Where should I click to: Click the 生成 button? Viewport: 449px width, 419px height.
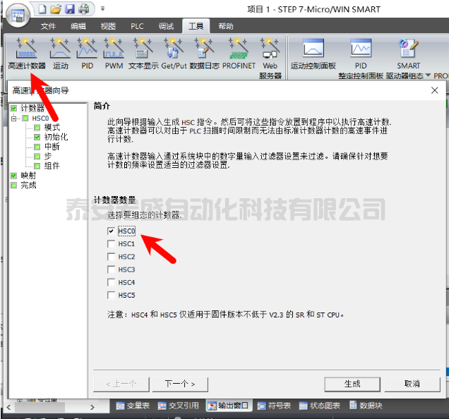click(x=352, y=384)
